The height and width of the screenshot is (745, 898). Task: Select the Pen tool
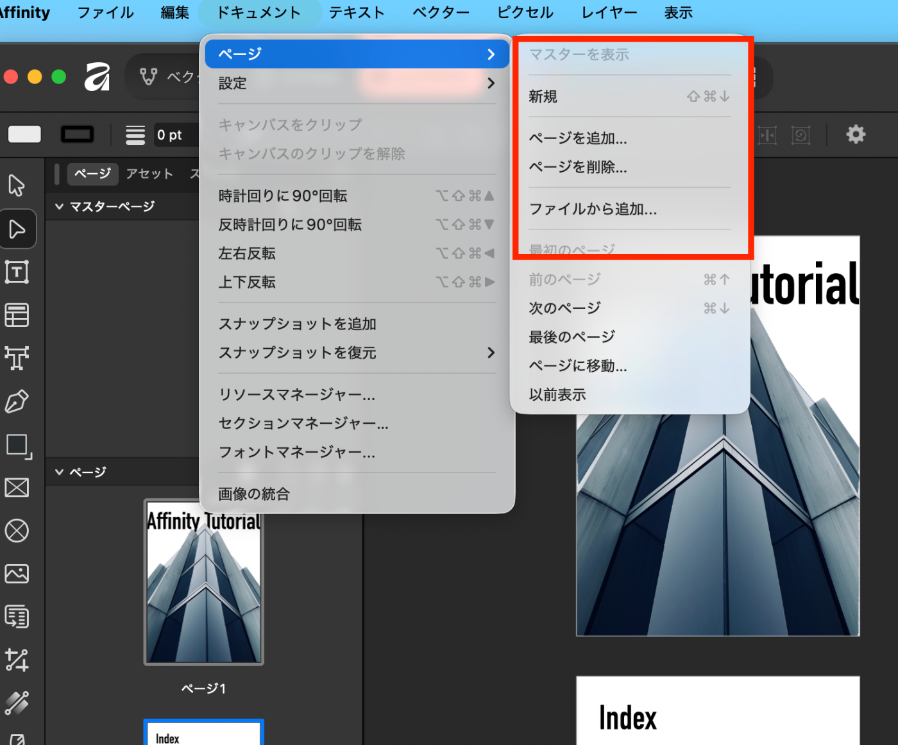point(17,401)
